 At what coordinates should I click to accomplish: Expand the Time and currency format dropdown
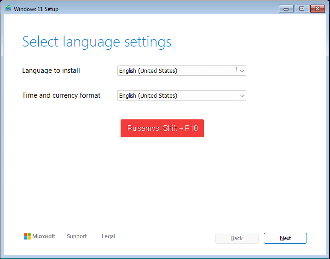click(182, 95)
